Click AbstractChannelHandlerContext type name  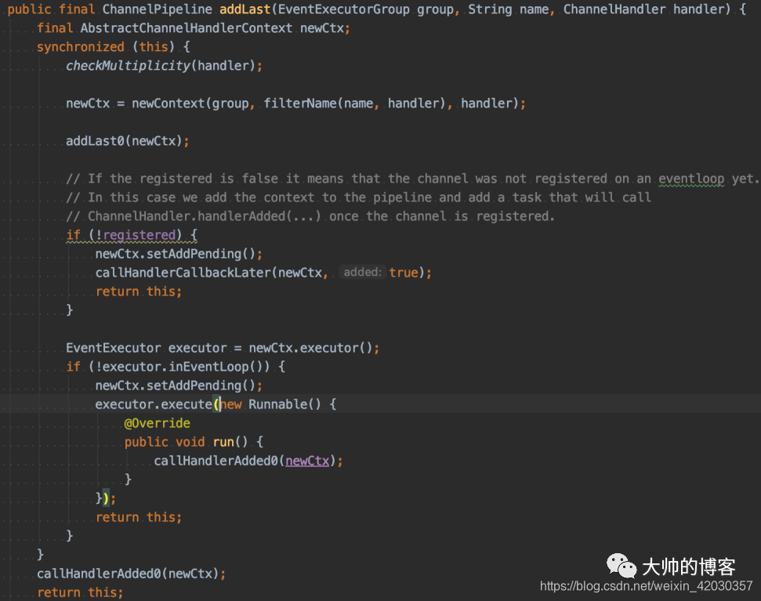click(187, 28)
